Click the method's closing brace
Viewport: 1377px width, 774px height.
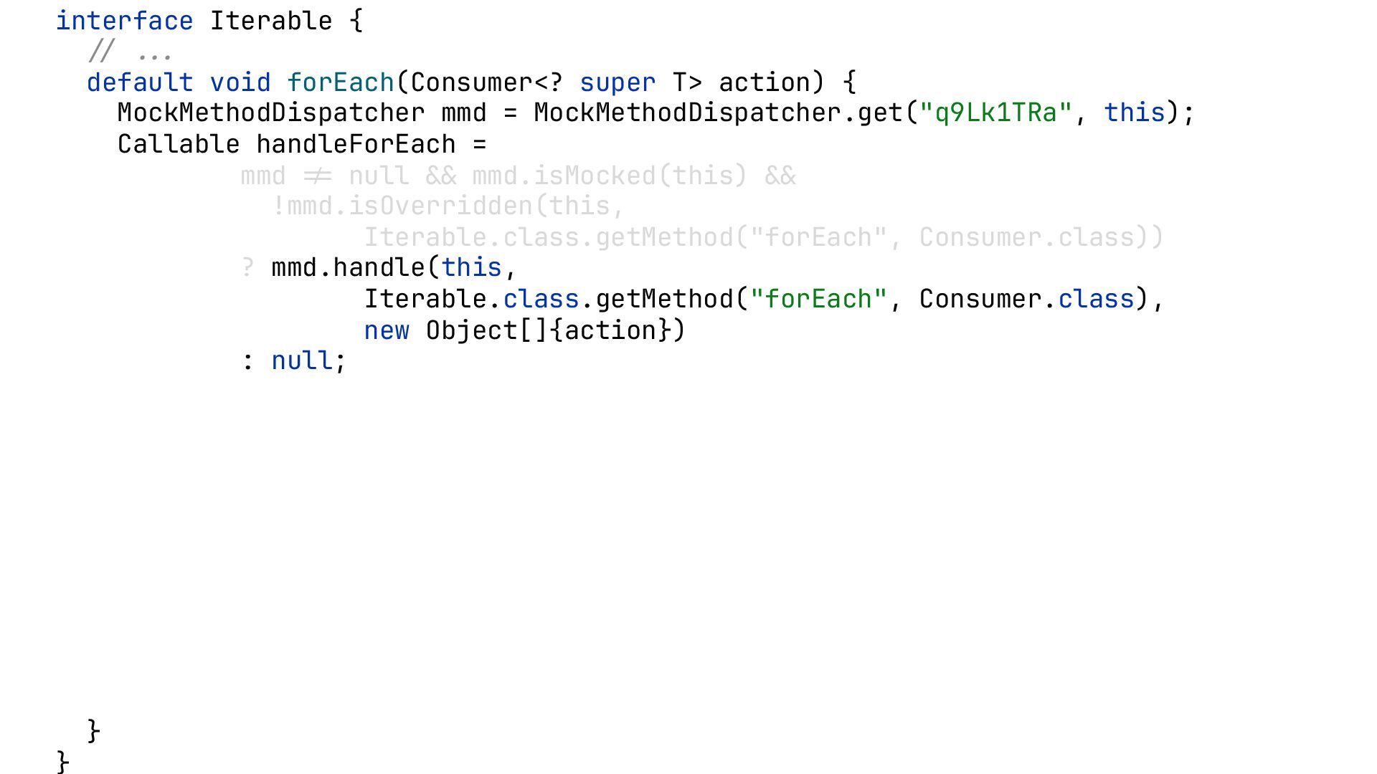coord(94,731)
